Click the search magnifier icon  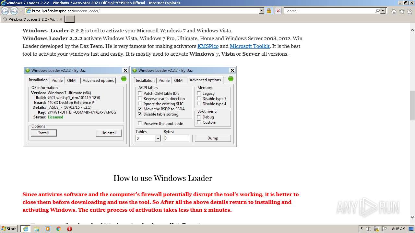point(377,11)
